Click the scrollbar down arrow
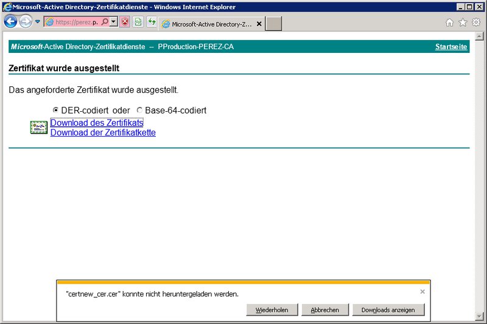 (x=479, y=317)
